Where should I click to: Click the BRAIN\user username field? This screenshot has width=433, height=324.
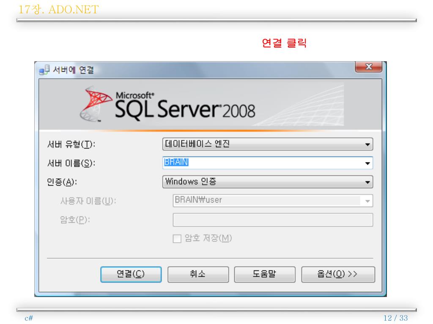tap(273, 200)
